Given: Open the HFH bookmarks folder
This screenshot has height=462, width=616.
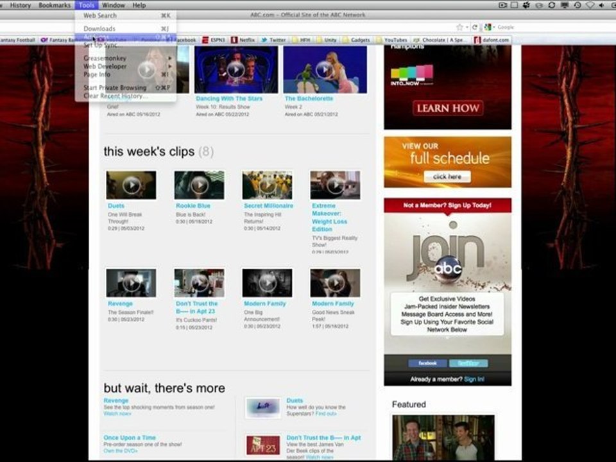Looking at the screenshot, I should click(x=302, y=40).
